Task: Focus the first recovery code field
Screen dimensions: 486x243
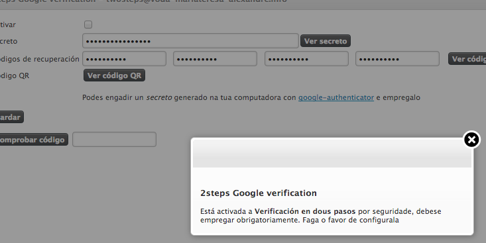Action: pyautogui.click(x=124, y=59)
